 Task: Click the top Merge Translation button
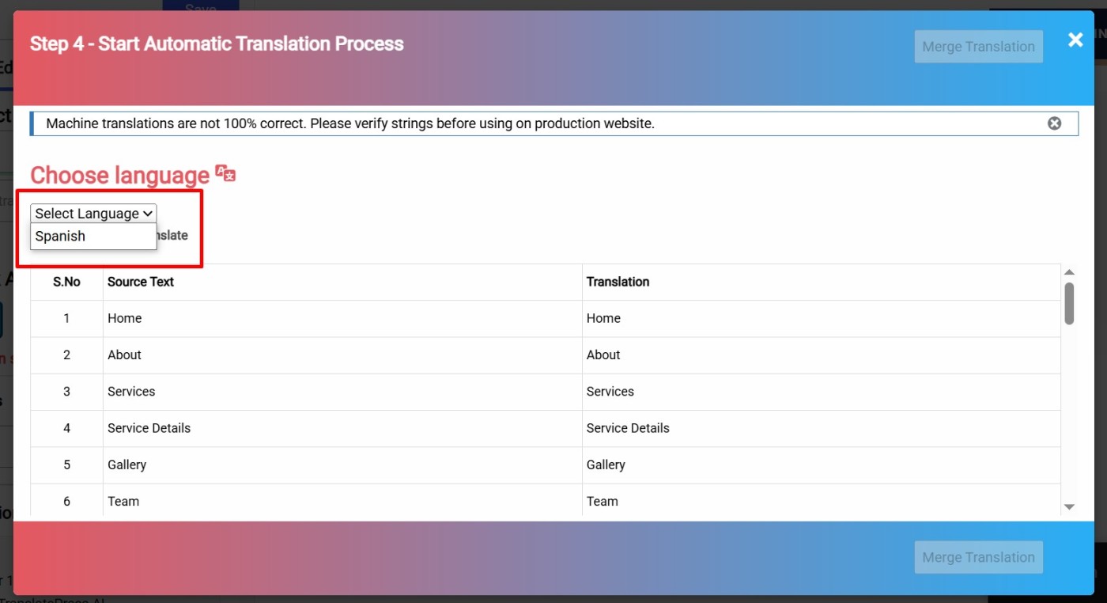tap(978, 47)
